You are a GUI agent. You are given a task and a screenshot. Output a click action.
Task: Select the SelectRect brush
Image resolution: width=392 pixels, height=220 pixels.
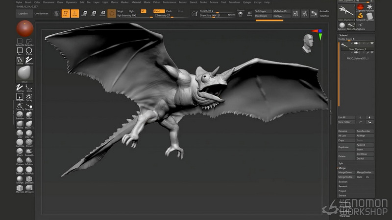click(20, 42)
